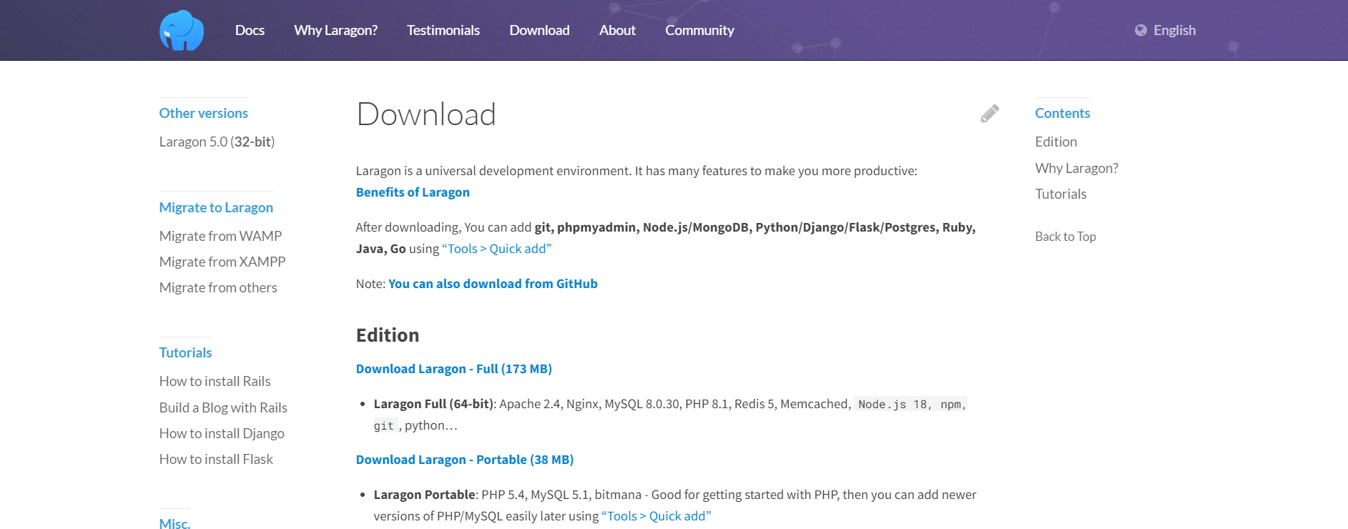
Task: Click the Laragon elephant logo
Action: tap(182, 31)
